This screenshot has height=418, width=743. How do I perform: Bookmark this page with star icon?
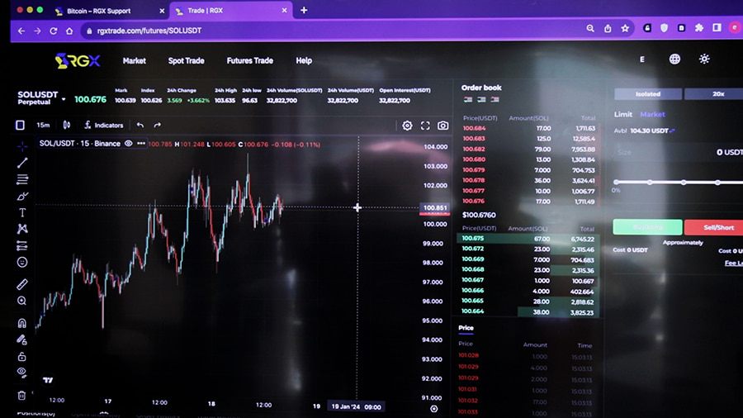[625, 28]
